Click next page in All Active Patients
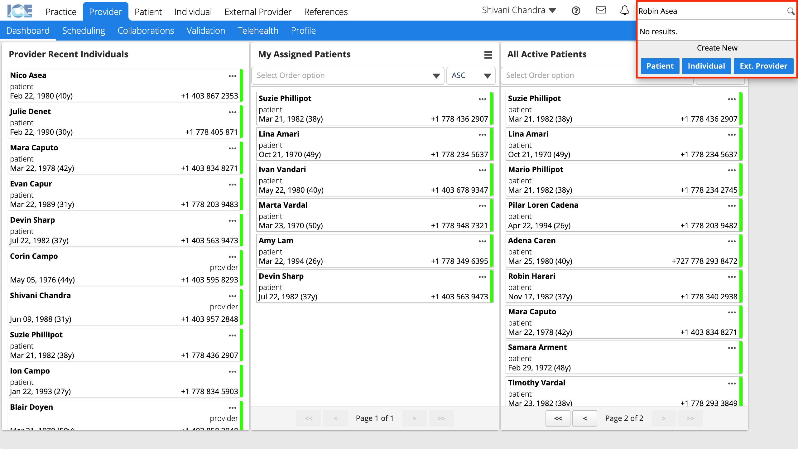798x449 pixels. coord(664,418)
